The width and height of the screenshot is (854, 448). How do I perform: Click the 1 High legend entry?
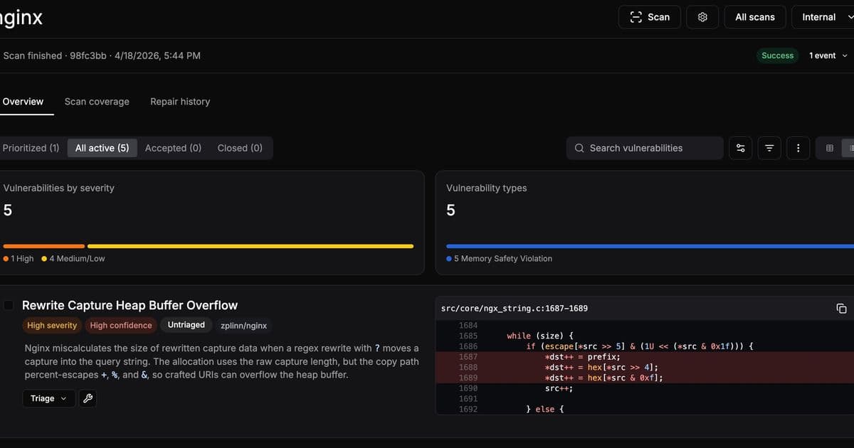coord(19,259)
